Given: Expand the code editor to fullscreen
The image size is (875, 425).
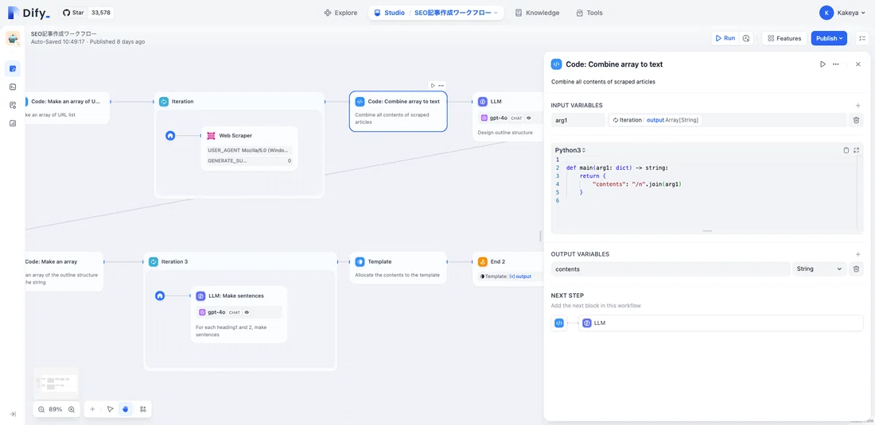Looking at the screenshot, I should 857,150.
